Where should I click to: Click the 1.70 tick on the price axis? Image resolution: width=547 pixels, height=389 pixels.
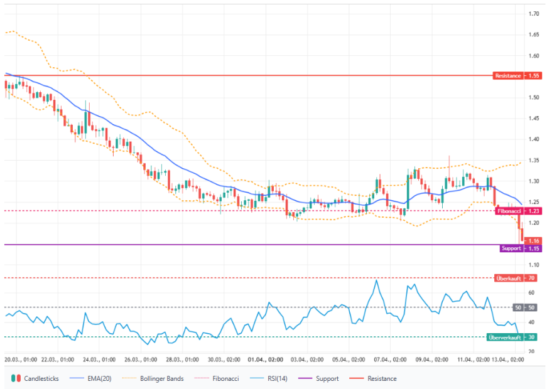[x=533, y=14]
